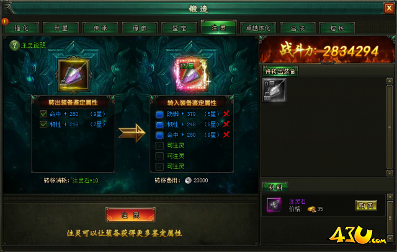Click materials list scroll down arrow
Screen dimensions: 397x252
(390, 238)
